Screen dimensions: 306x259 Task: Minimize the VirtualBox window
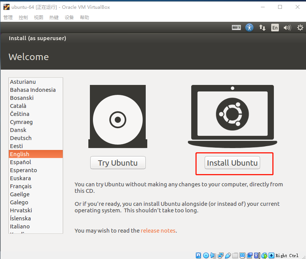click(x=263, y=7)
